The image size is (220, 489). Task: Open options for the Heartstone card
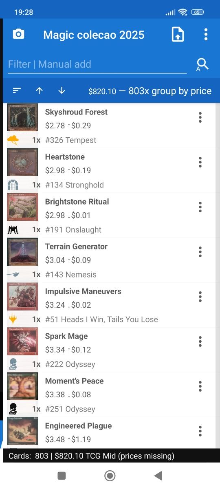point(200,162)
